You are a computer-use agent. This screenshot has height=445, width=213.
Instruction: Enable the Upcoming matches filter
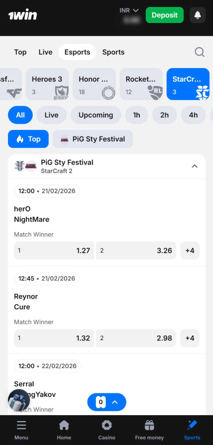[96, 115]
